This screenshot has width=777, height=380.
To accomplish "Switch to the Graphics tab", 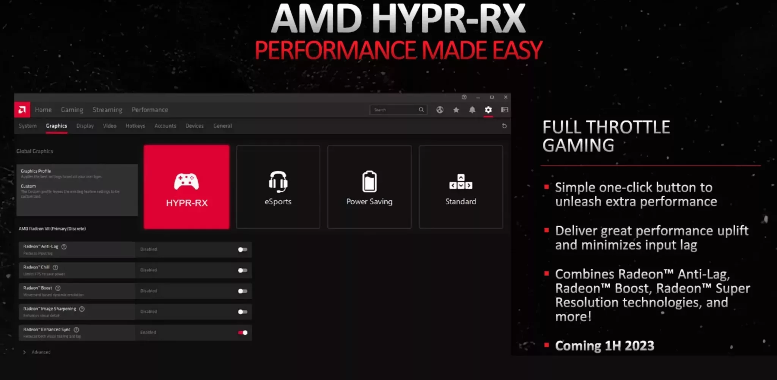I will 57,126.
